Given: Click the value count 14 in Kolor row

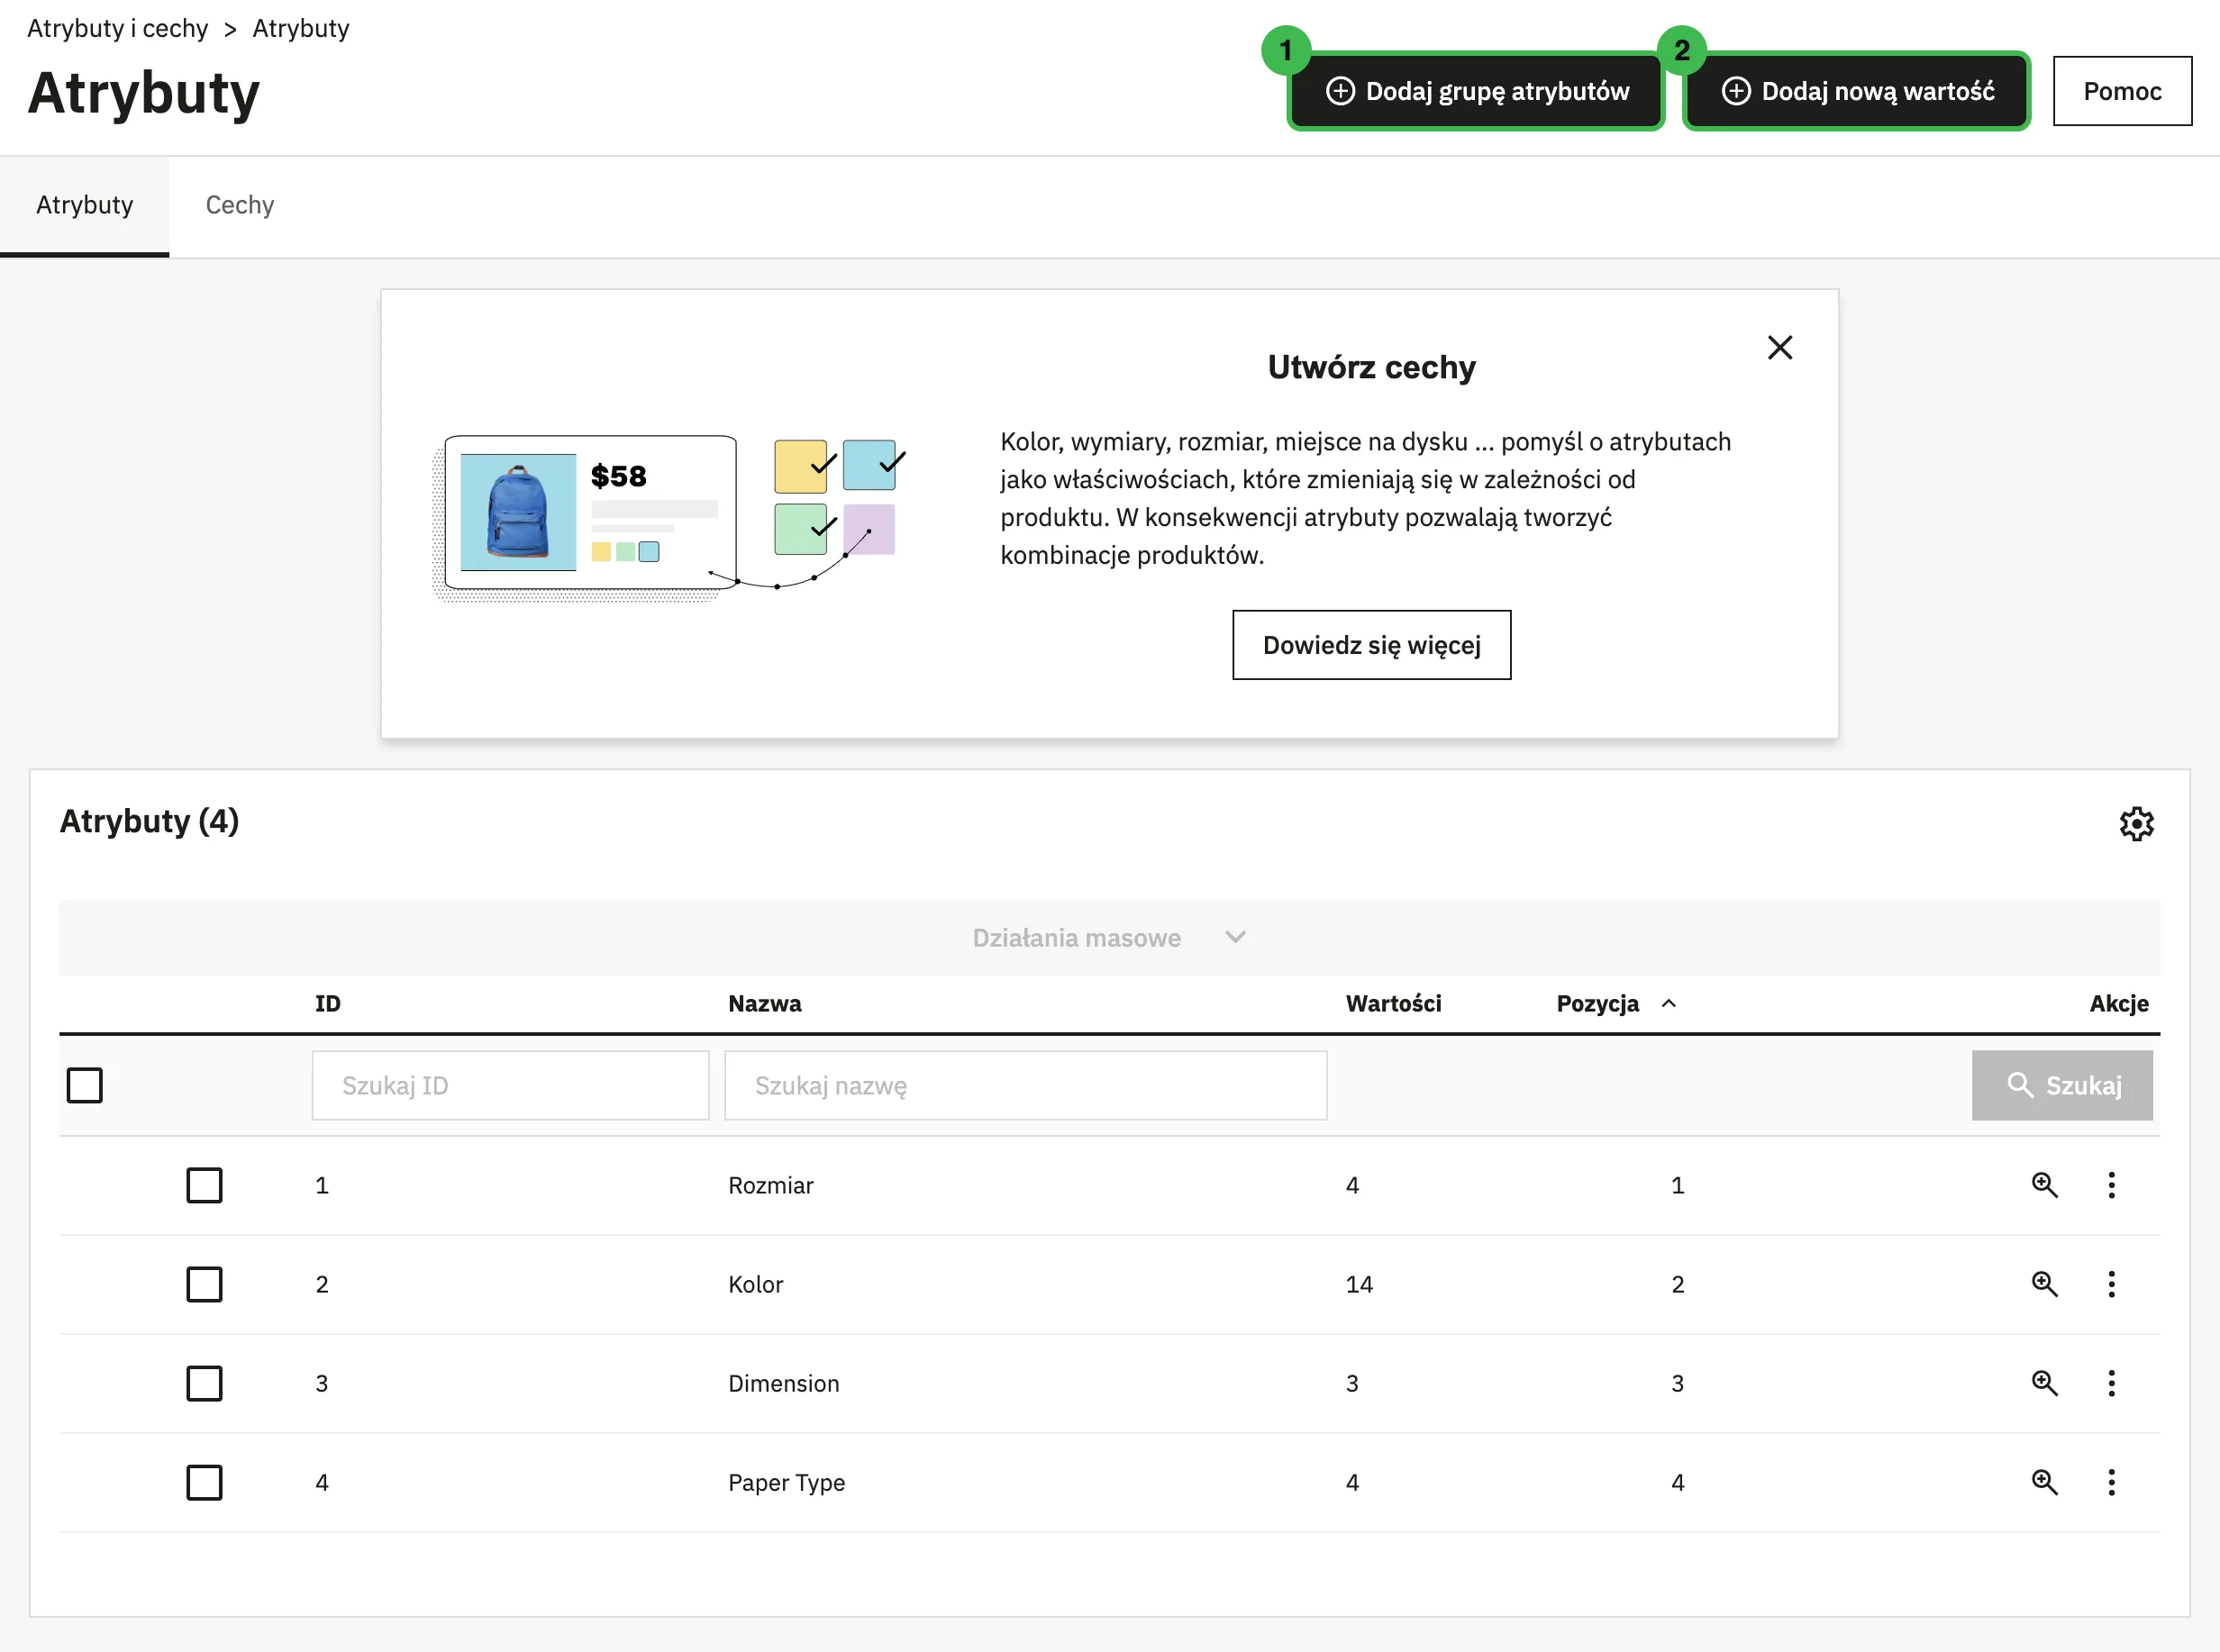Looking at the screenshot, I should pyautogui.click(x=1359, y=1284).
